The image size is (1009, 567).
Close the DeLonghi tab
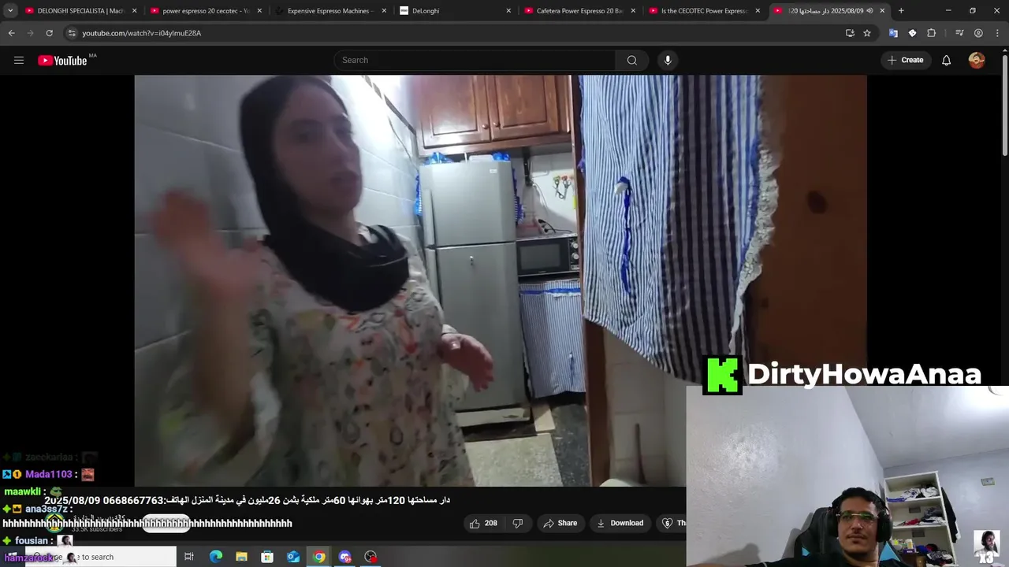(508, 11)
